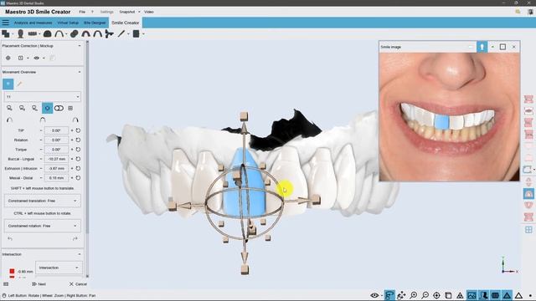
Task: Open the Settings menu
Action: pos(106,12)
